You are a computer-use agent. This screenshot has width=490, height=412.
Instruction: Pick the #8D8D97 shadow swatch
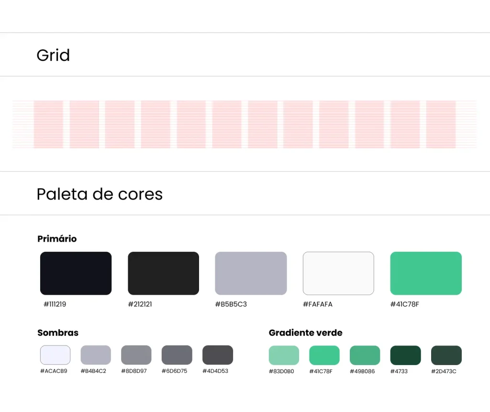(136, 355)
